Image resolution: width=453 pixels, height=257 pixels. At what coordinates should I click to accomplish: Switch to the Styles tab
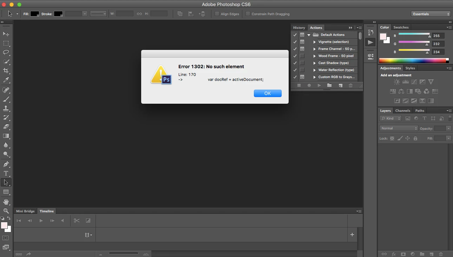click(410, 68)
